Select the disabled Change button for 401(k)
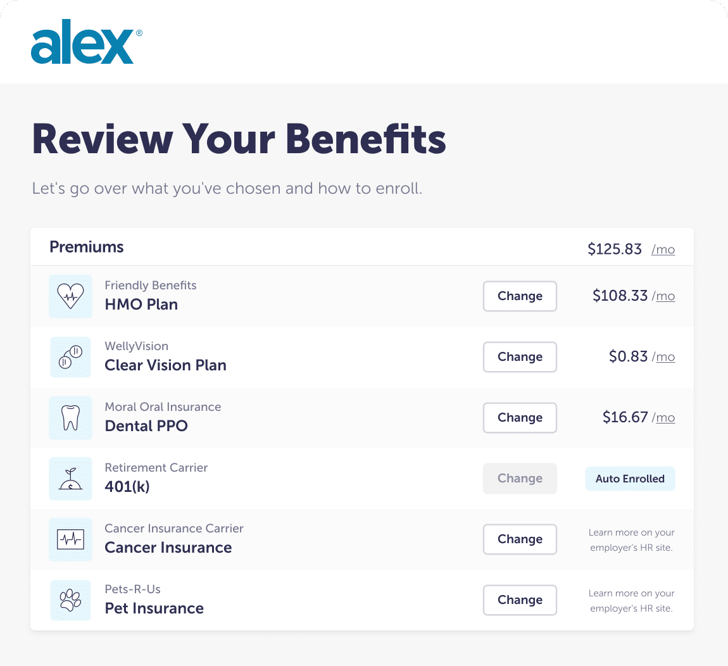The width and height of the screenshot is (728, 666). (520, 479)
